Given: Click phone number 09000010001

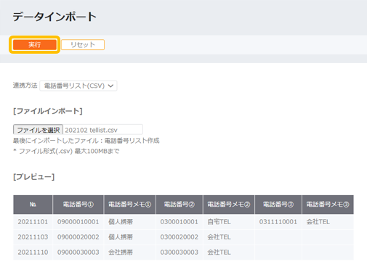Looking at the screenshot, I should click(x=78, y=222).
